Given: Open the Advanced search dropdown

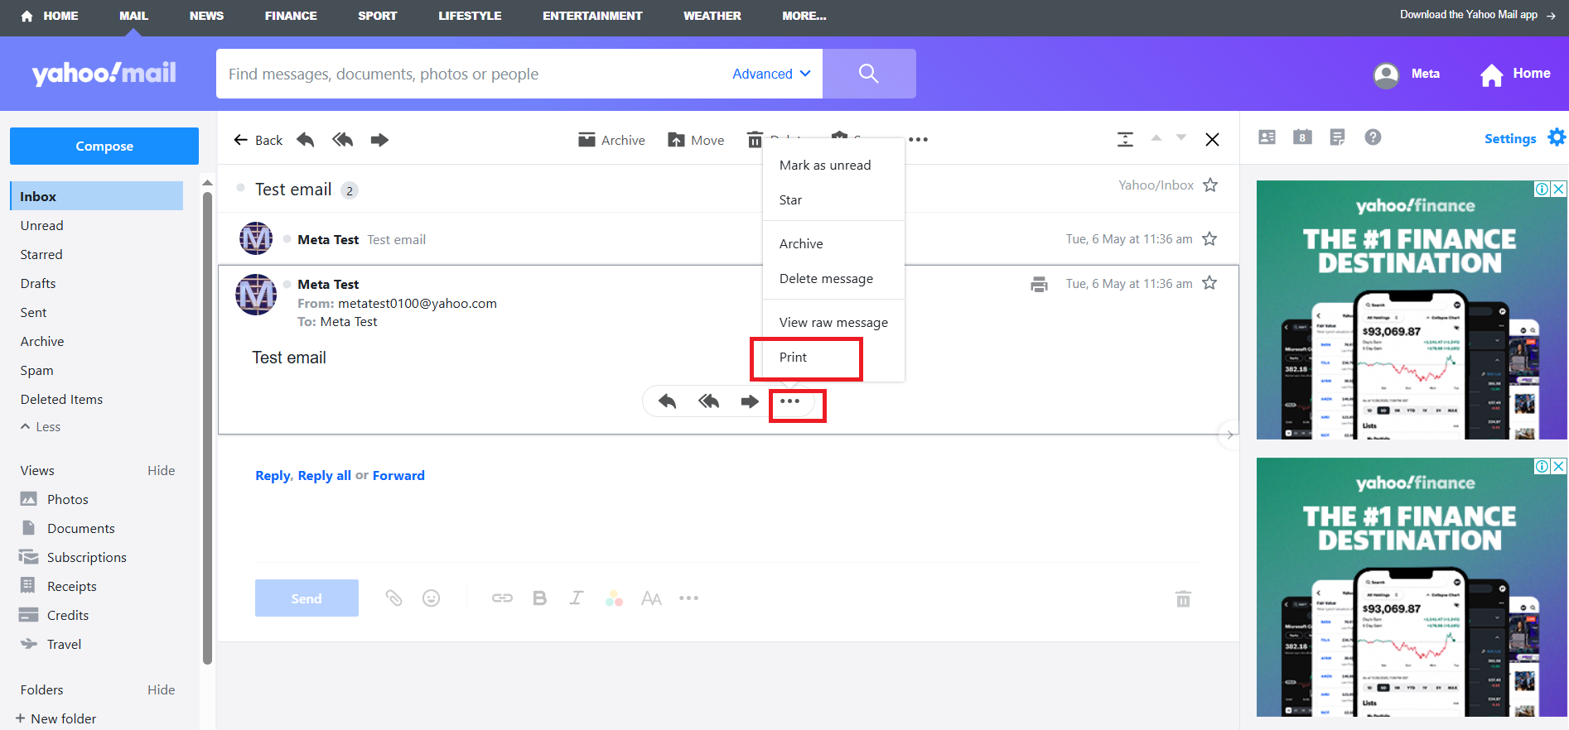Looking at the screenshot, I should coord(771,74).
